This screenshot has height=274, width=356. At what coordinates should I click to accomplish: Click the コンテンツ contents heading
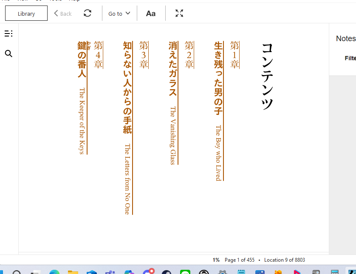(267, 77)
